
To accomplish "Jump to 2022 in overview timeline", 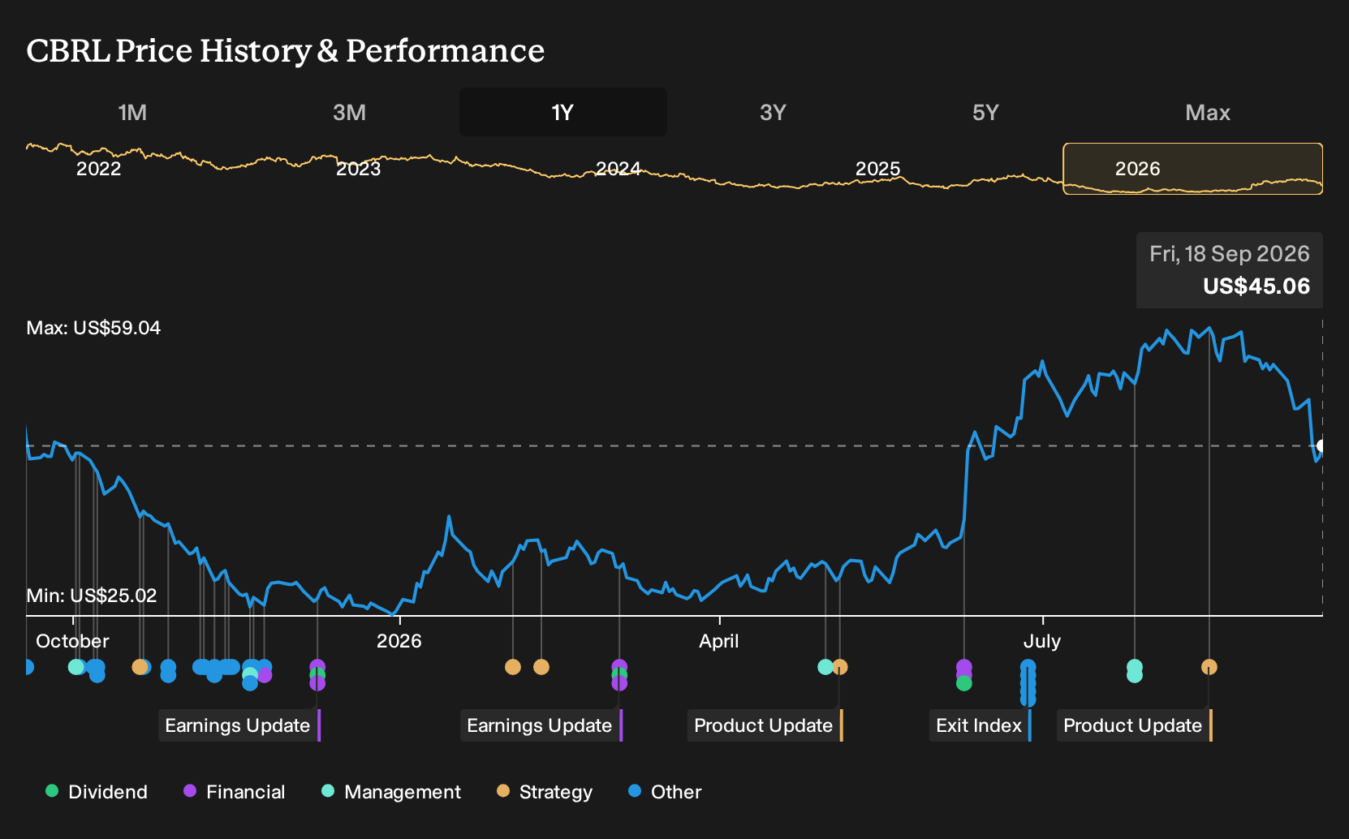I will 98,169.
